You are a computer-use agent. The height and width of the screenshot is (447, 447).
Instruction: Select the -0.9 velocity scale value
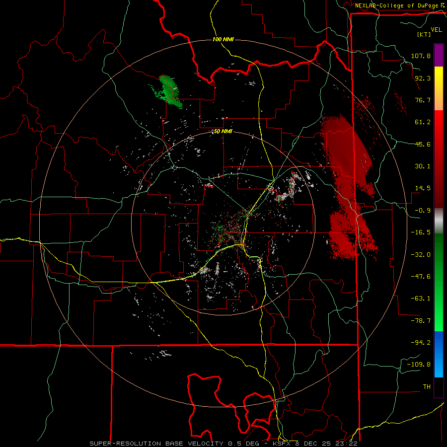pos(423,211)
